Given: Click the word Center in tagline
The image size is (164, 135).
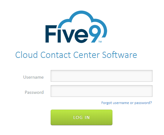Looking at the screenshot, I should point(86,55).
